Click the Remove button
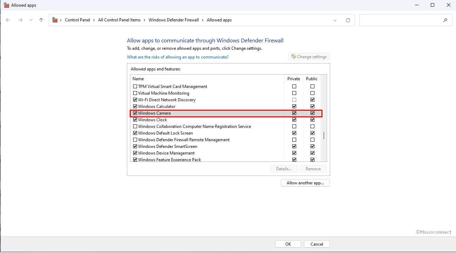This screenshot has width=456, height=253. tap(313, 169)
